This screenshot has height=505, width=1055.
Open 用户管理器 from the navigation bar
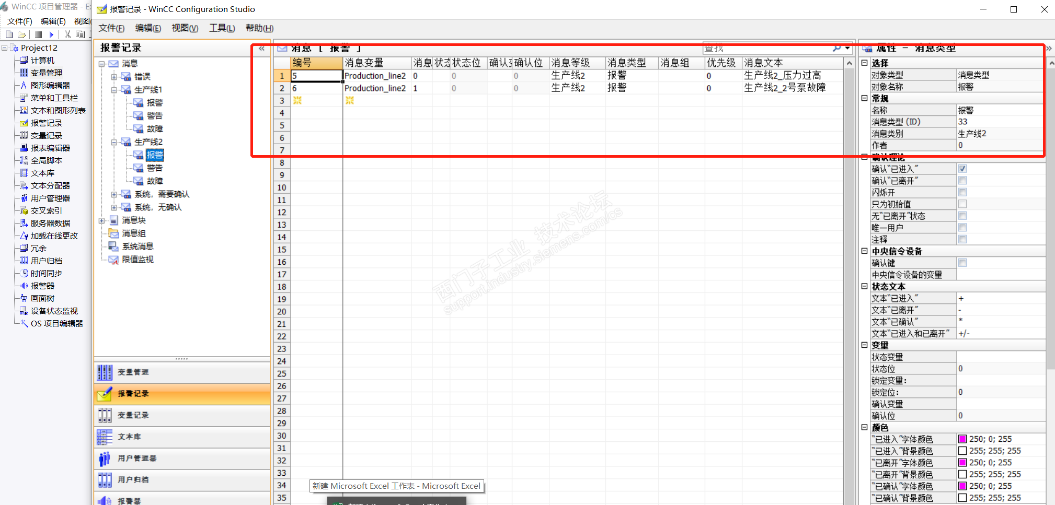click(x=182, y=458)
